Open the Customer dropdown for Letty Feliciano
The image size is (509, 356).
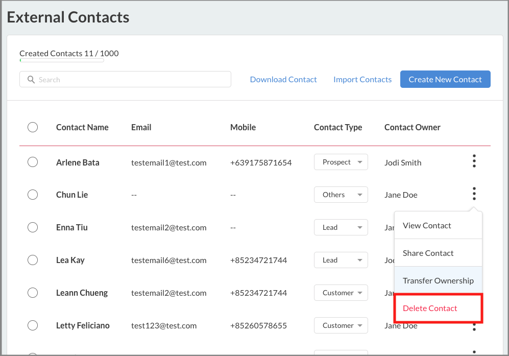click(x=341, y=325)
